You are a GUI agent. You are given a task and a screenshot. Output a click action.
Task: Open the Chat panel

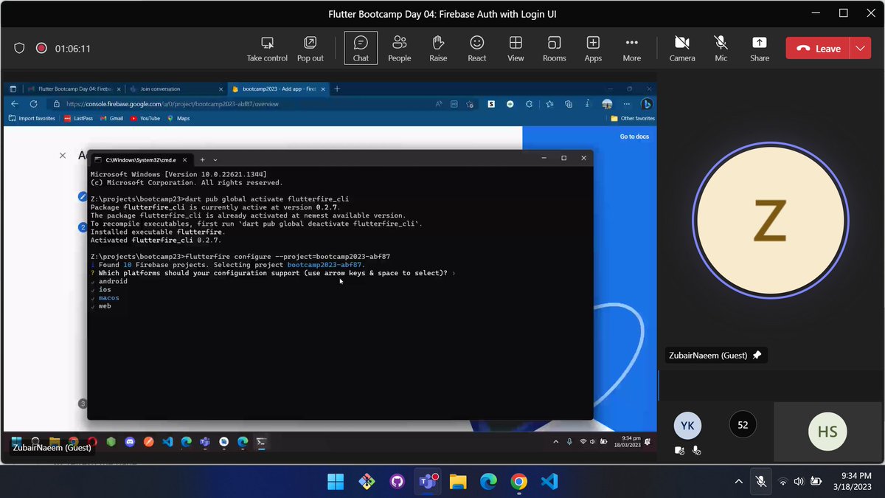pos(361,49)
